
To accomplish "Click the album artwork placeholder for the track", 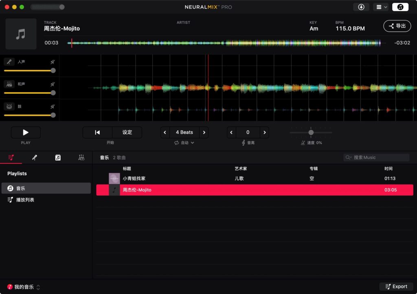I will point(21,34).
